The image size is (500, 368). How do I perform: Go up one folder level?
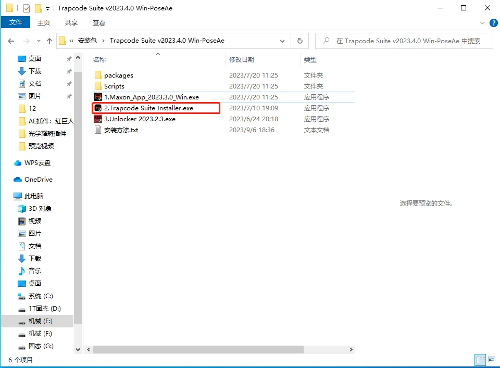(x=49, y=41)
